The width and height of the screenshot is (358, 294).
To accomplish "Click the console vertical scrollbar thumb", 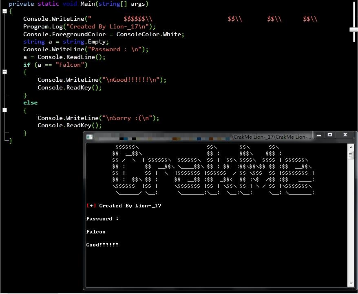I will pos(351,155).
